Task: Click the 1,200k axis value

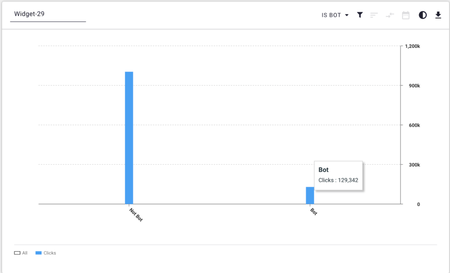Action: (413, 46)
